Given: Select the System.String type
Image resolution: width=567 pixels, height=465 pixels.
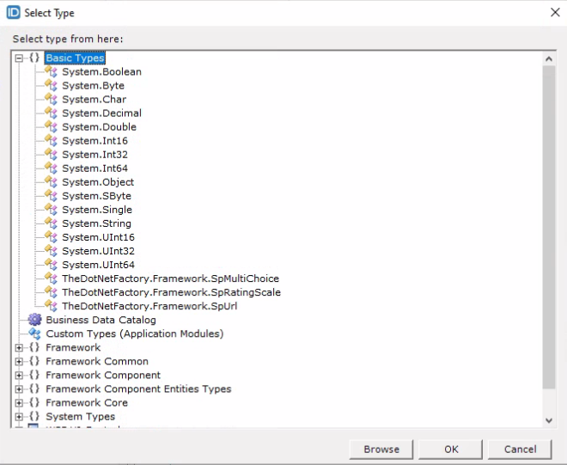Looking at the screenshot, I should (x=96, y=223).
